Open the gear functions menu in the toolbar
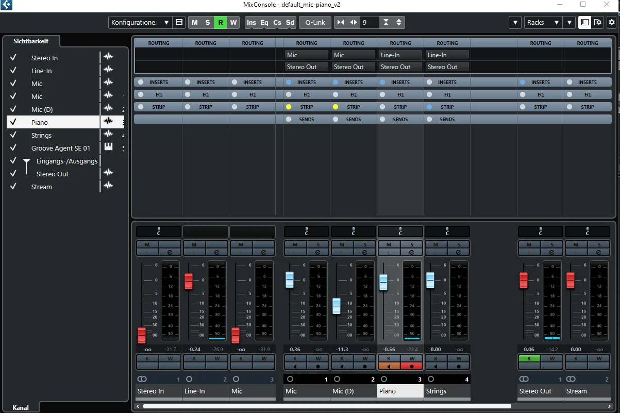This screenshot has height=413, width=620. [x=612, y=22]
